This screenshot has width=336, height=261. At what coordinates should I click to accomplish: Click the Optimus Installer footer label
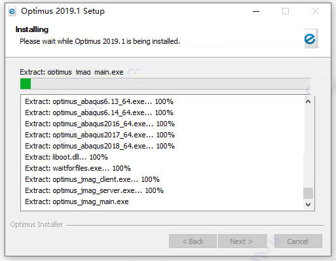pos(37,224)
